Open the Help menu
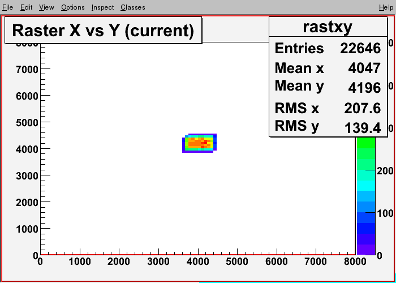This screenshot has width=396, height=283. (x=386, y=7)
